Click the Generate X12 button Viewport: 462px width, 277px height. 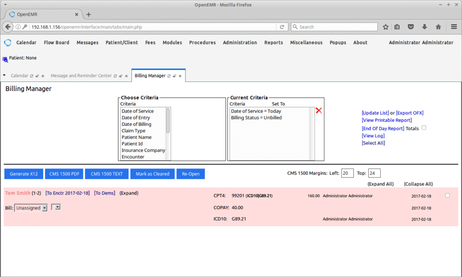point(23,174)
